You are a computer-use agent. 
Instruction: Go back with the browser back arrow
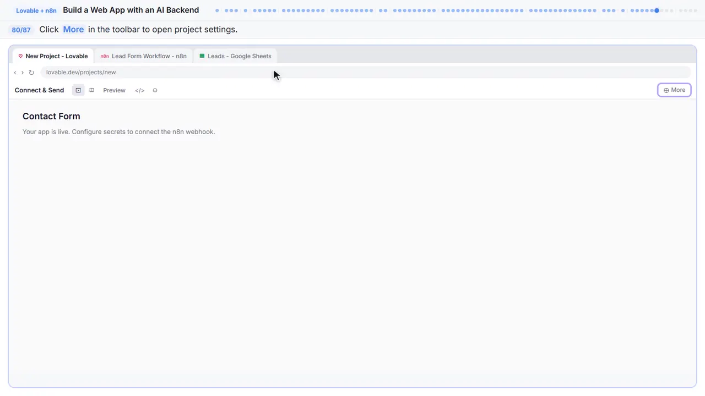pos(15,73)
